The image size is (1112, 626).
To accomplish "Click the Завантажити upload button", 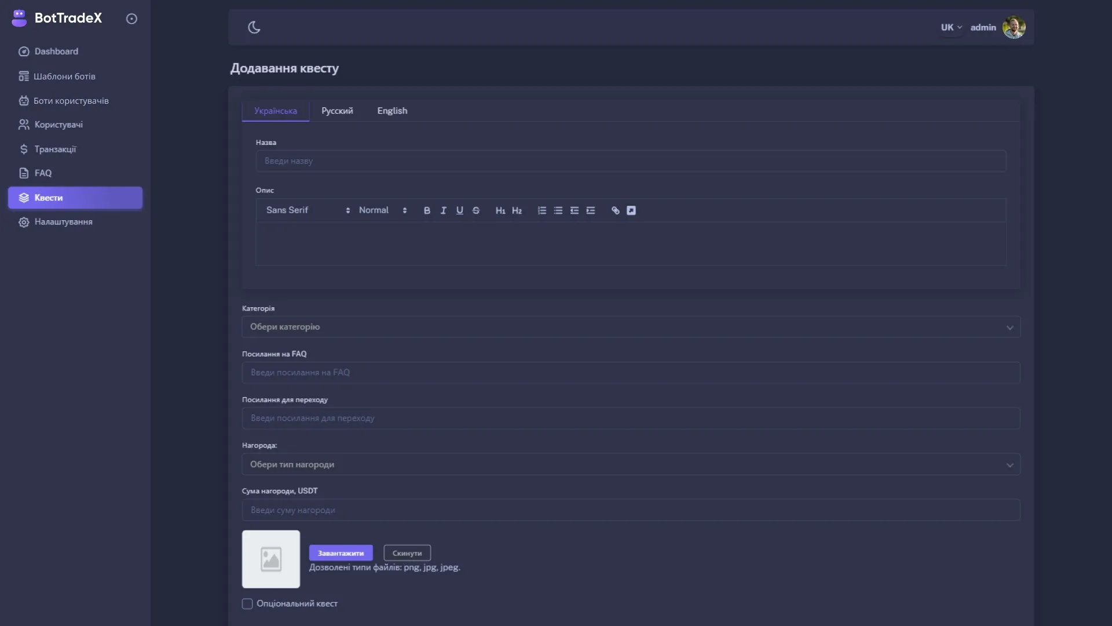I will tap(341, 552).
